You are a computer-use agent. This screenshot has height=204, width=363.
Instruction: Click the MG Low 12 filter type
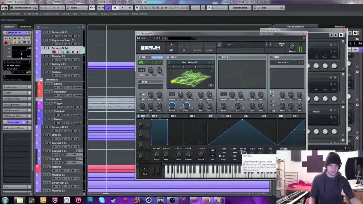284,62
